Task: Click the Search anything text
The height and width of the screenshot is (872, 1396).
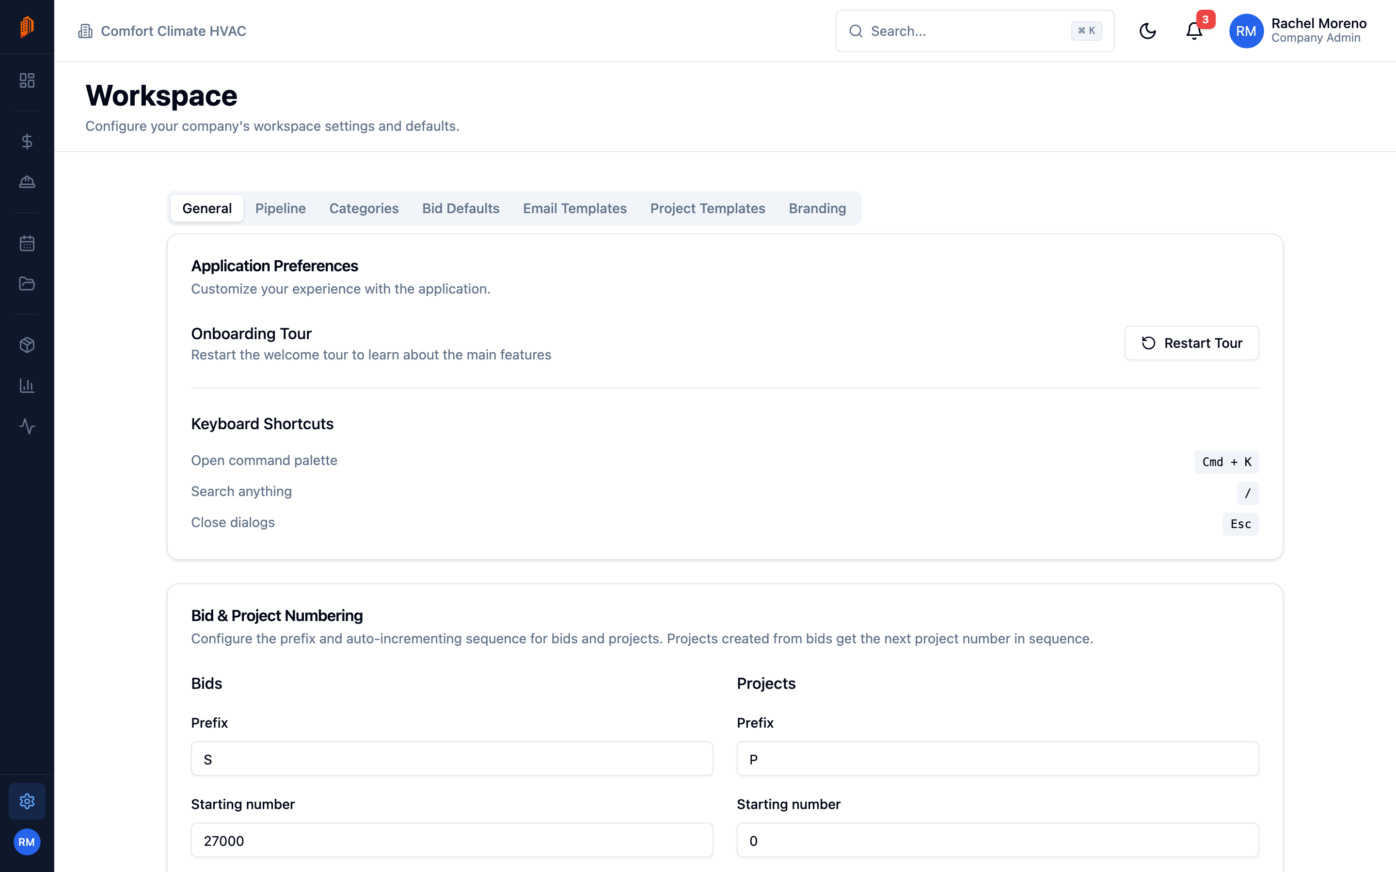Action: click(241, 491)
